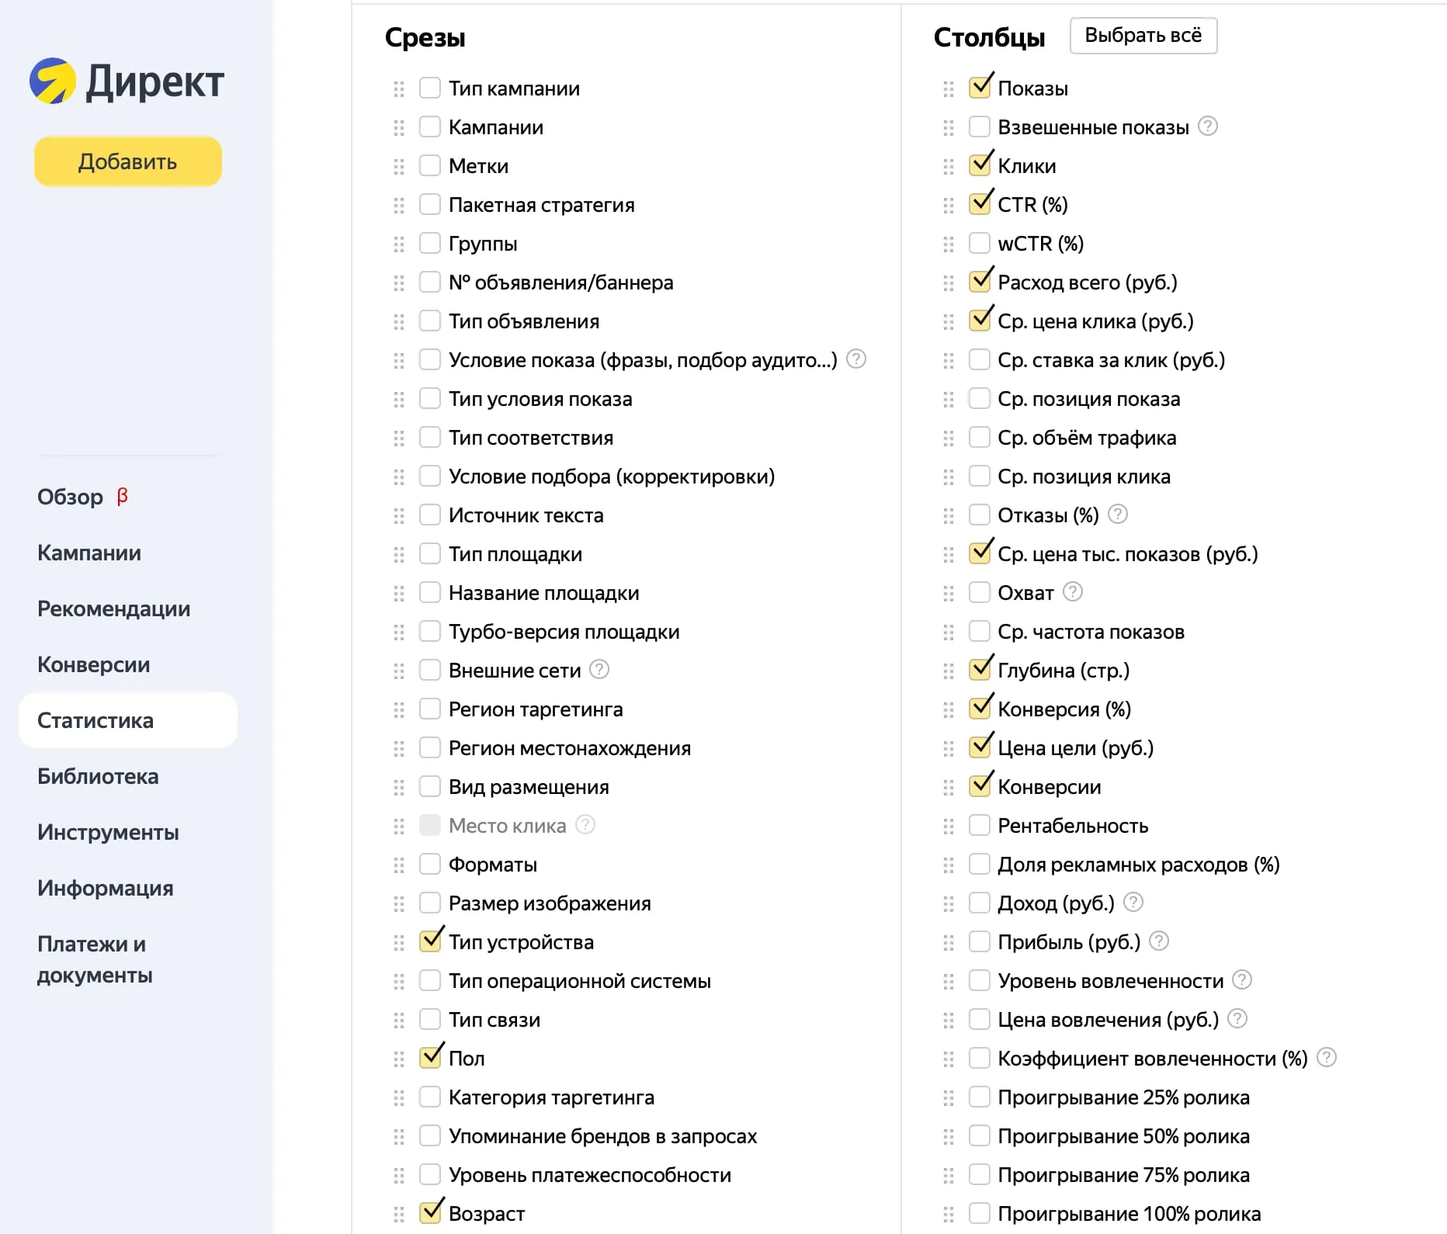The height and width of the screenshot is (1234, 1447).
Task: Open the Кампании sidebar section
Action: pyautogui.click(x=89, y=553)
